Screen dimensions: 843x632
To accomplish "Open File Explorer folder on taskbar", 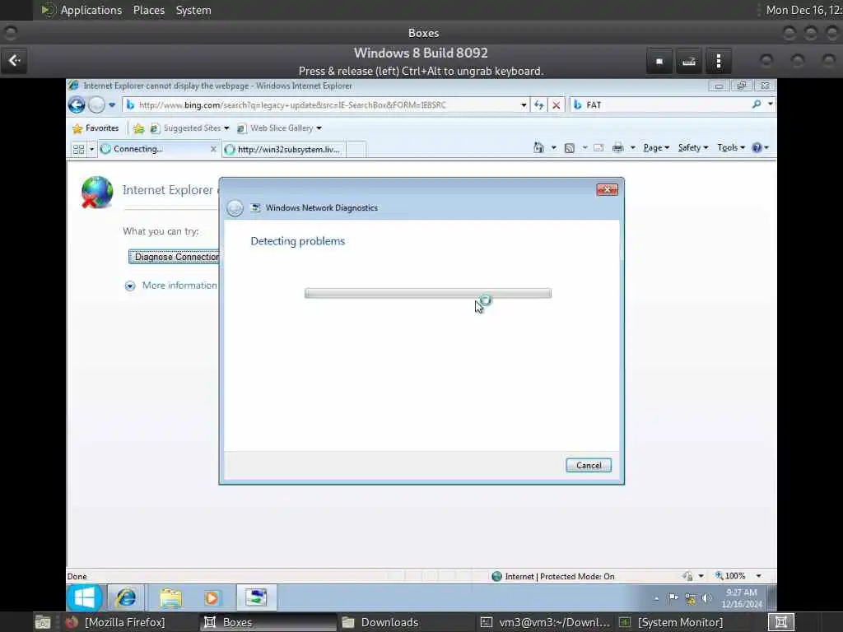I will click(171, 598).
